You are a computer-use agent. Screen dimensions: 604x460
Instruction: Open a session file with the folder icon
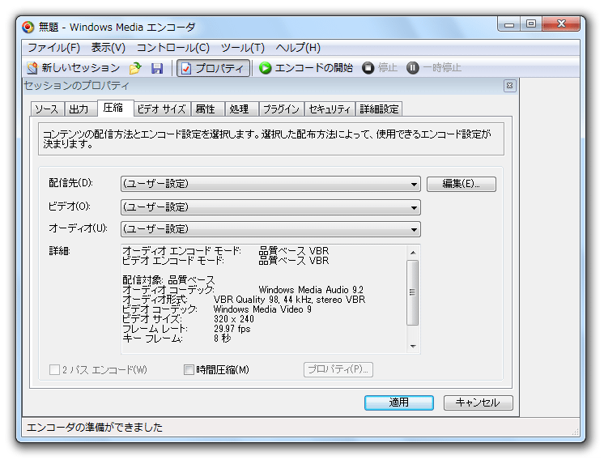135,68
